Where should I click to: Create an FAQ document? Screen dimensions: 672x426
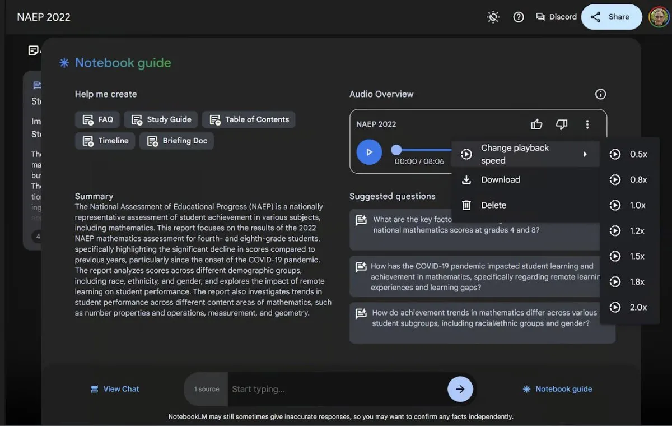[98, 119]
